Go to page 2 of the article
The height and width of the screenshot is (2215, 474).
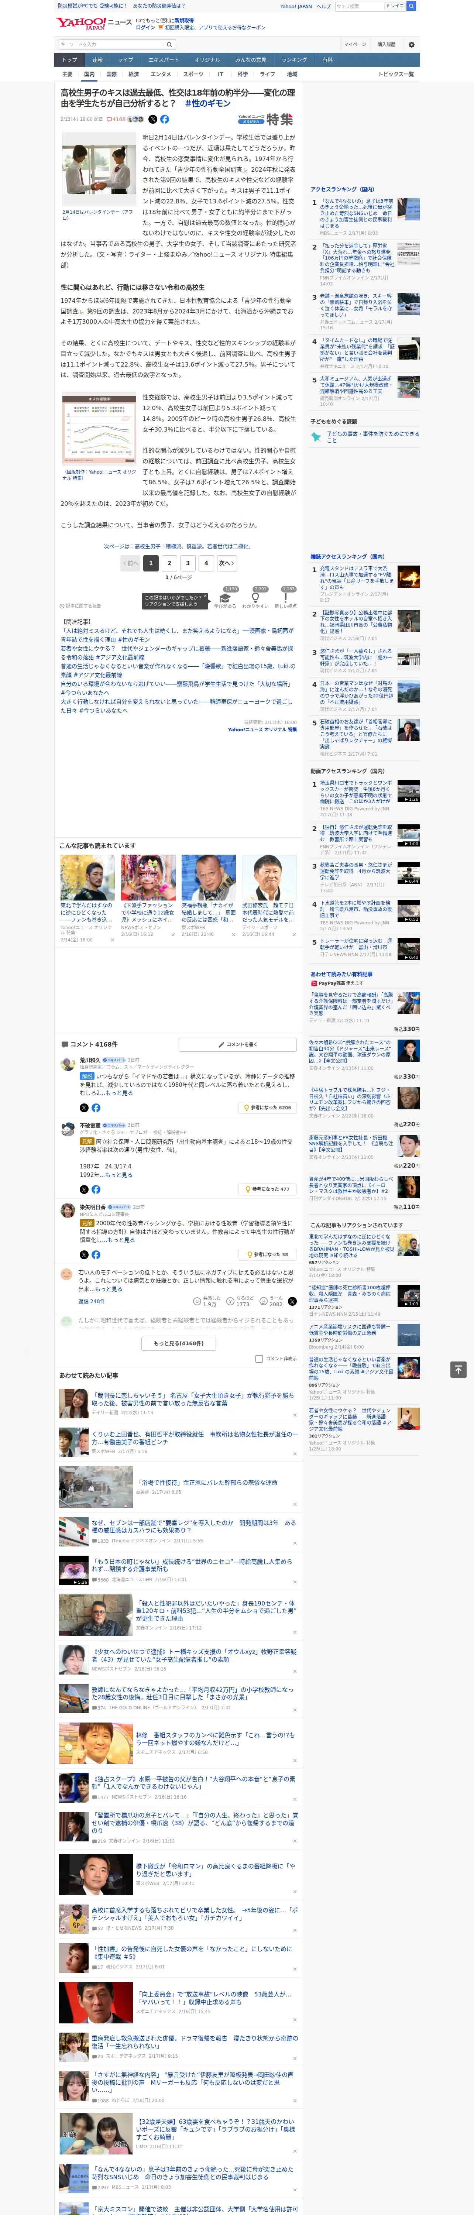(169, 563)
